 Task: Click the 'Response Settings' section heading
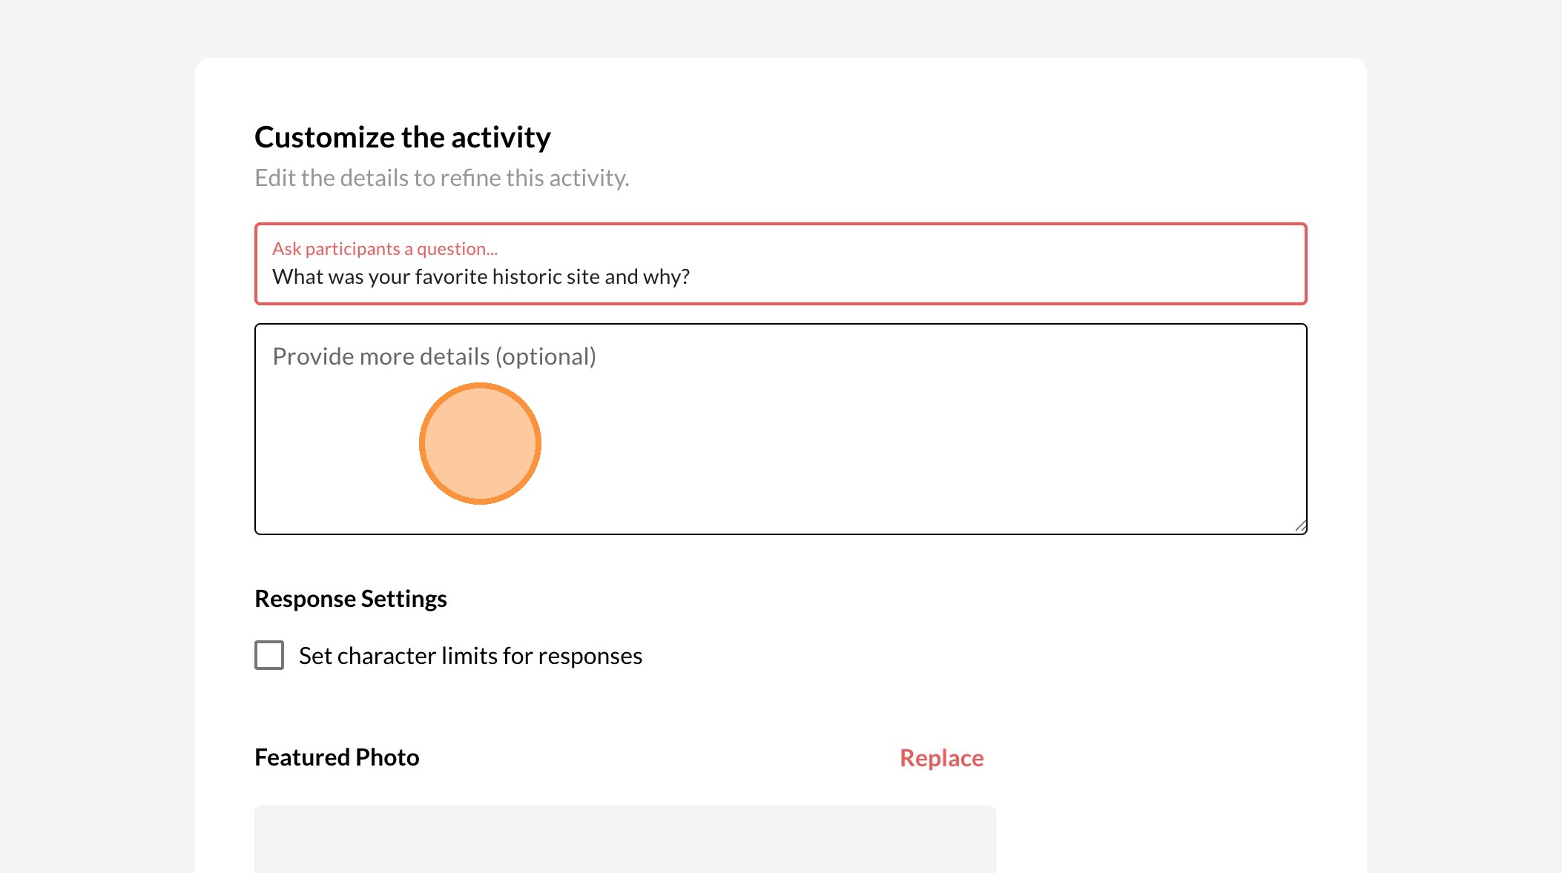pyautogui.click(x=350, y=599)
